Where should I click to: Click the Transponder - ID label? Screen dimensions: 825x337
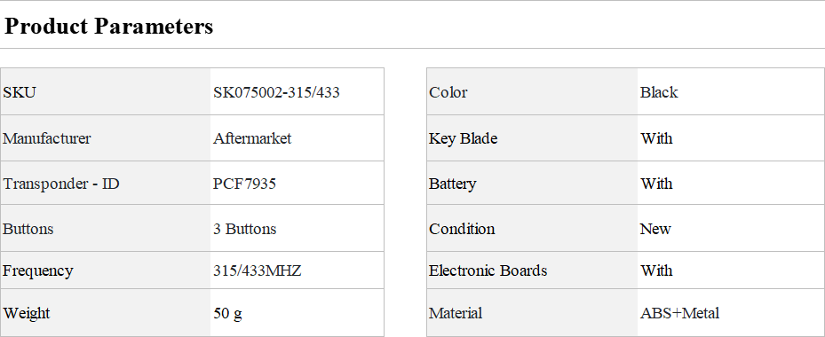click(x=61, y=184)
